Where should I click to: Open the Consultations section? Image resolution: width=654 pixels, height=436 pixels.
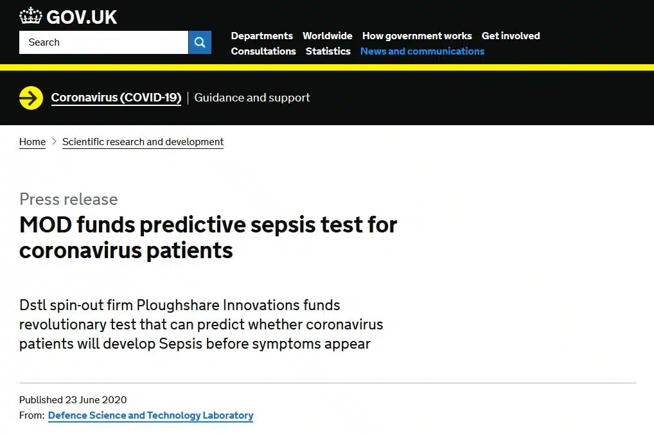[263, 51]
